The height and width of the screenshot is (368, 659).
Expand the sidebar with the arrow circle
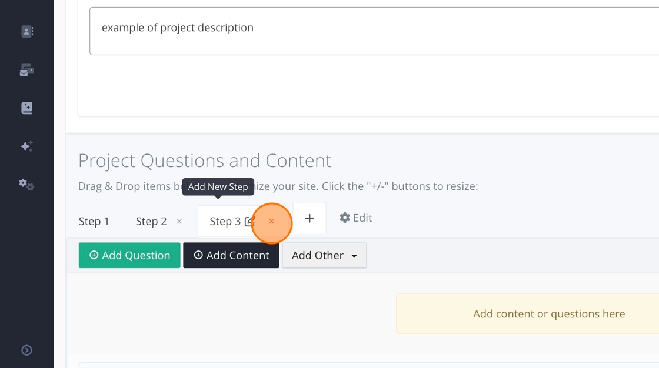27,350
